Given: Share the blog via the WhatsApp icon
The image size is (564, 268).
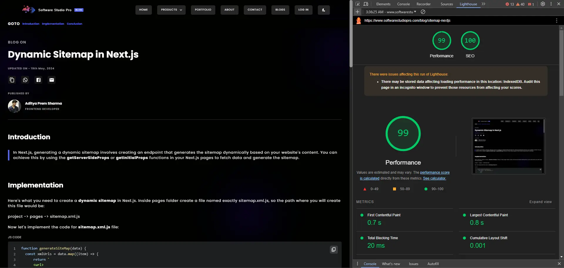Looking at the screenshot, I should coord(25,80).
